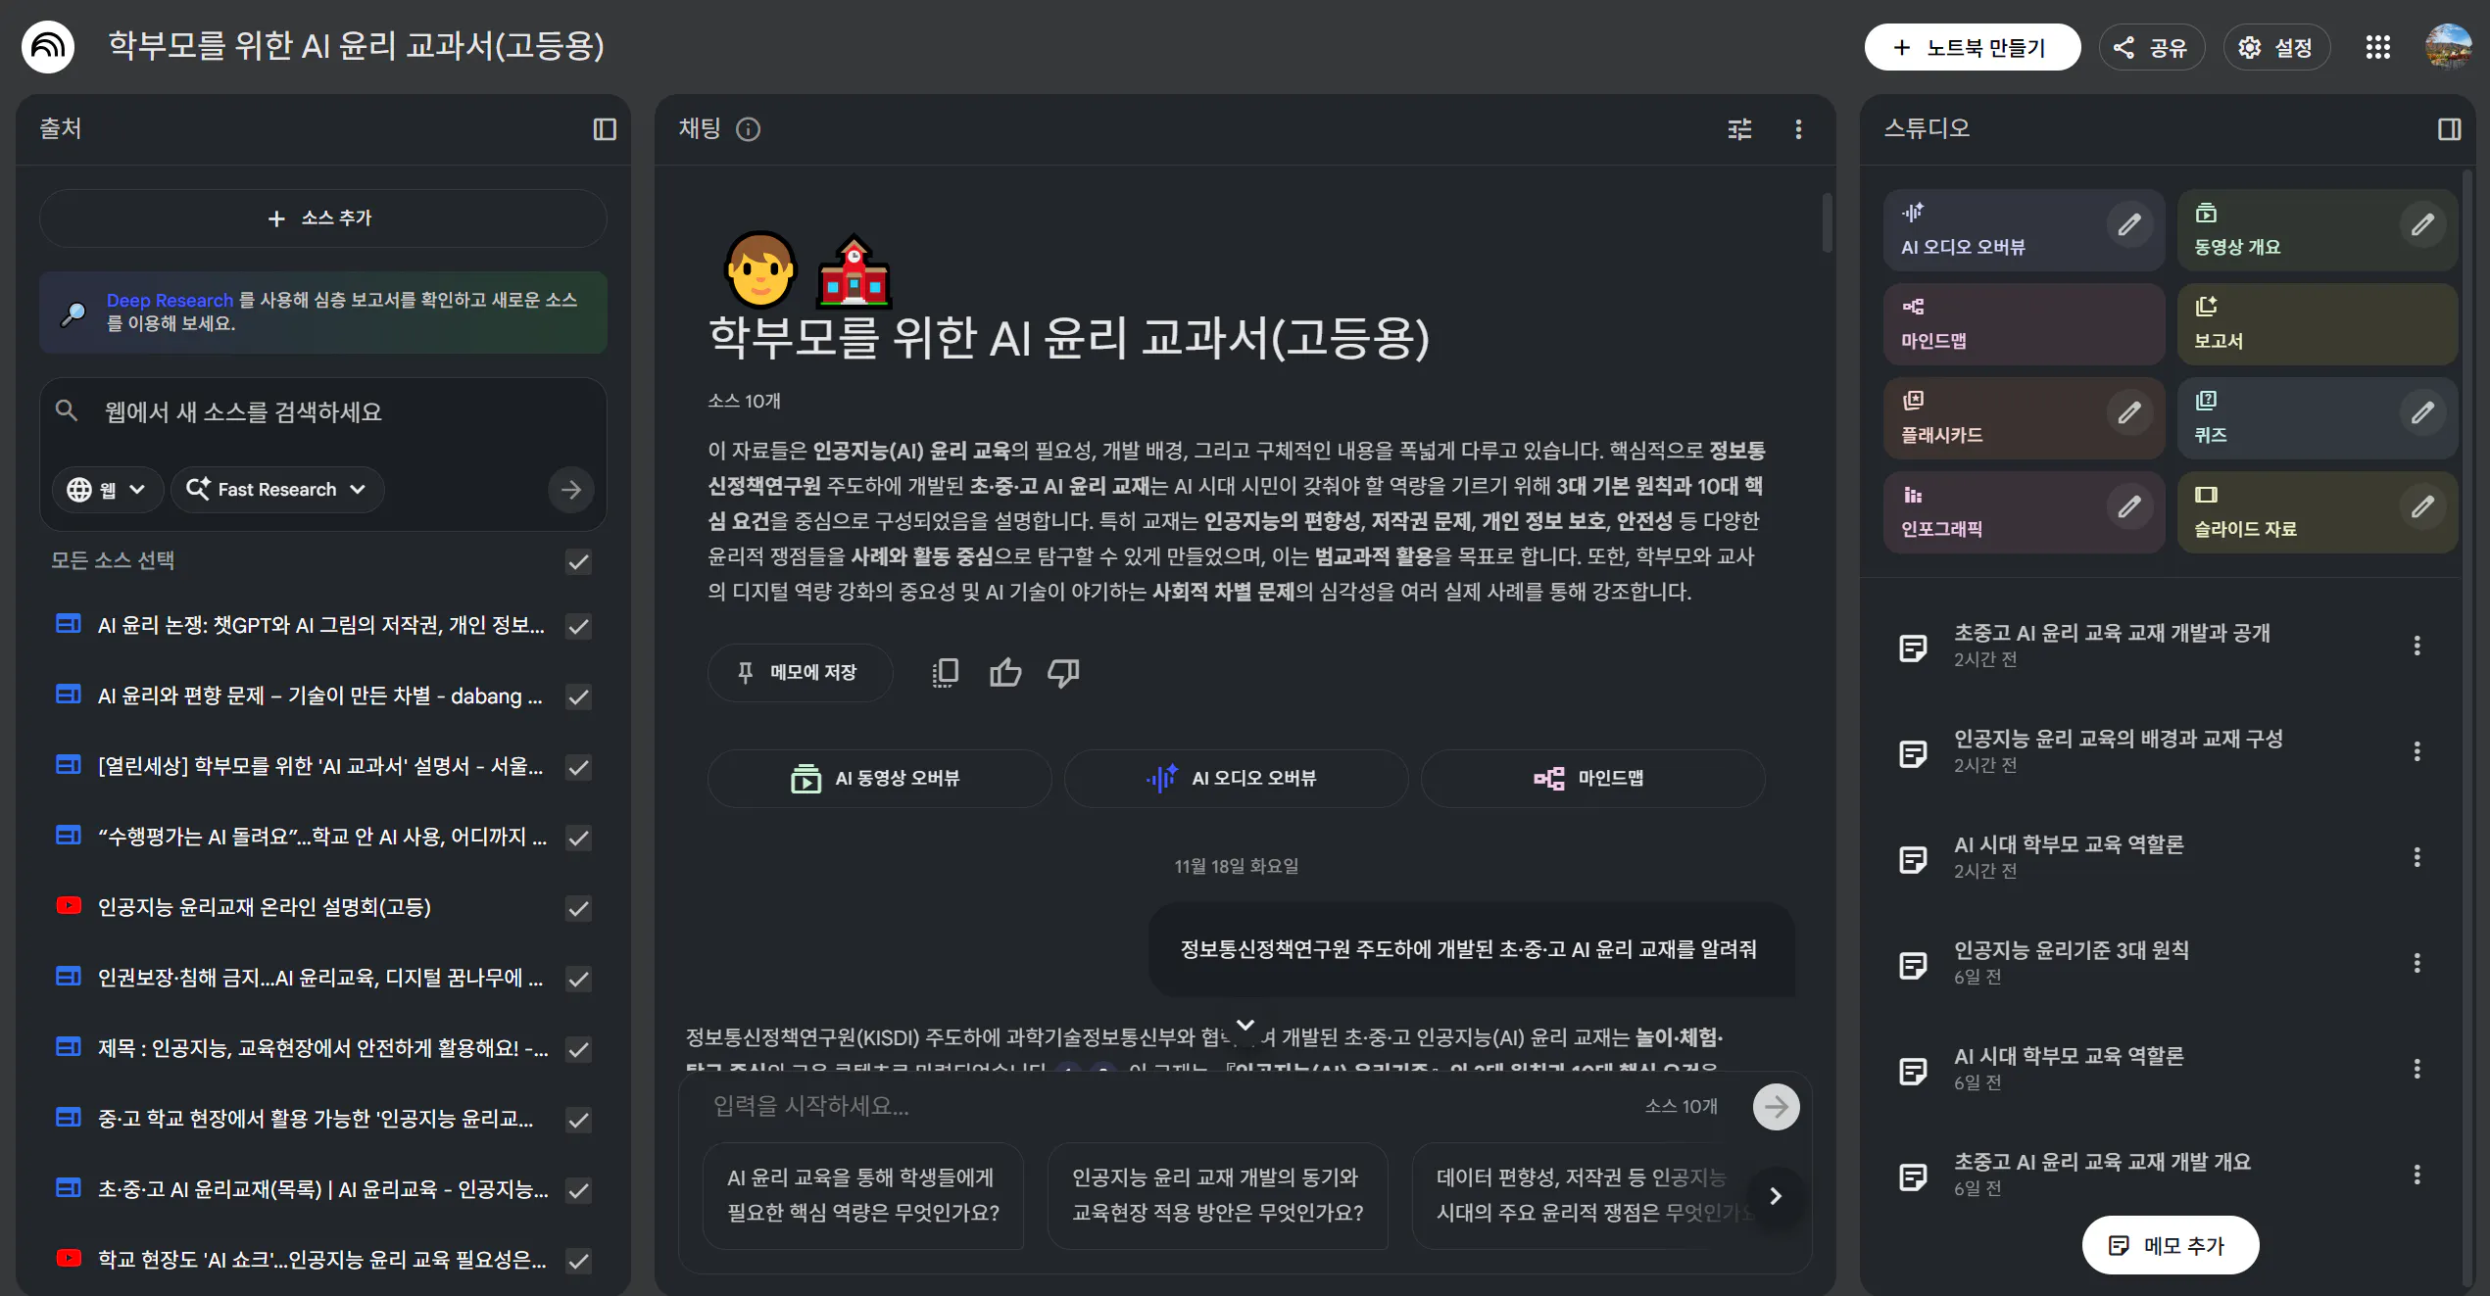The image size is (2490, 1296).
Task: Click the 노트북 만들기 button
Action: 1972,47
